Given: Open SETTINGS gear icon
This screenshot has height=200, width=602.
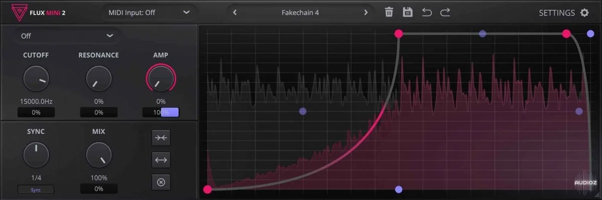Looking at the screenshot, I should click(x=584, y=13).
